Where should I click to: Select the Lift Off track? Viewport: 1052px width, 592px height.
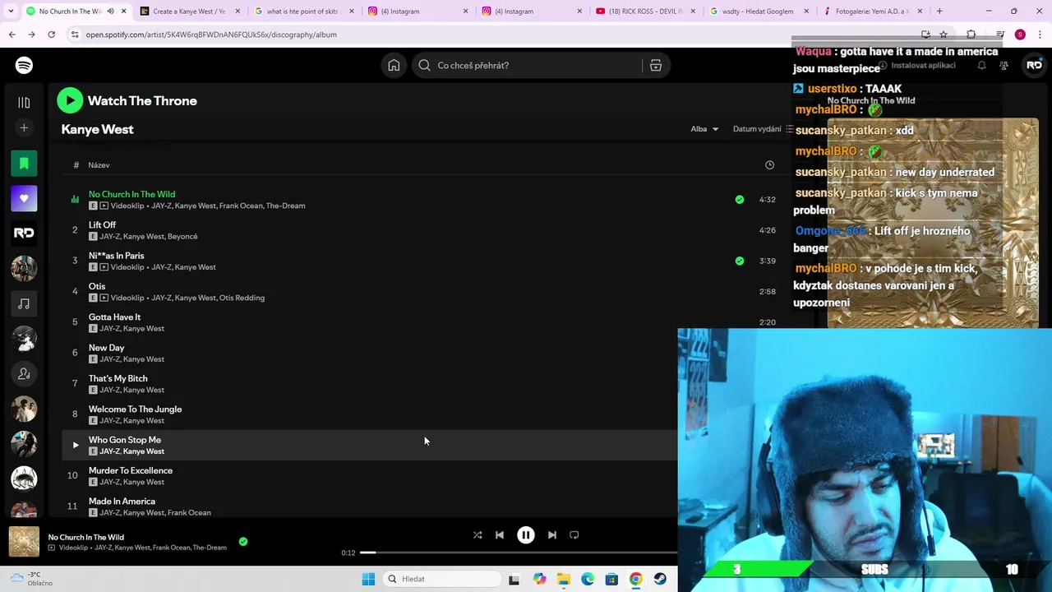(x=102, y=224)
